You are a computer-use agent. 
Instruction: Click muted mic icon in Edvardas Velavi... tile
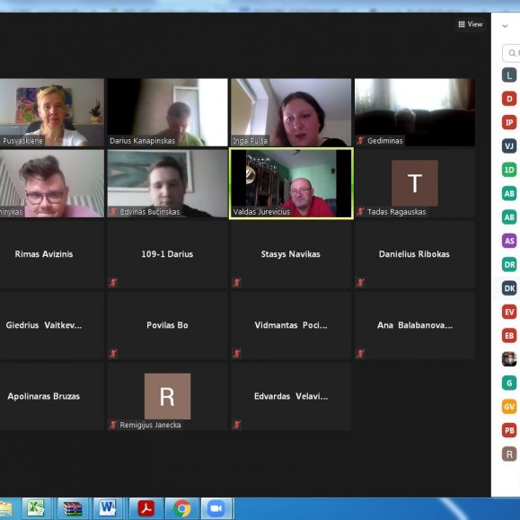tap(237, 425)
